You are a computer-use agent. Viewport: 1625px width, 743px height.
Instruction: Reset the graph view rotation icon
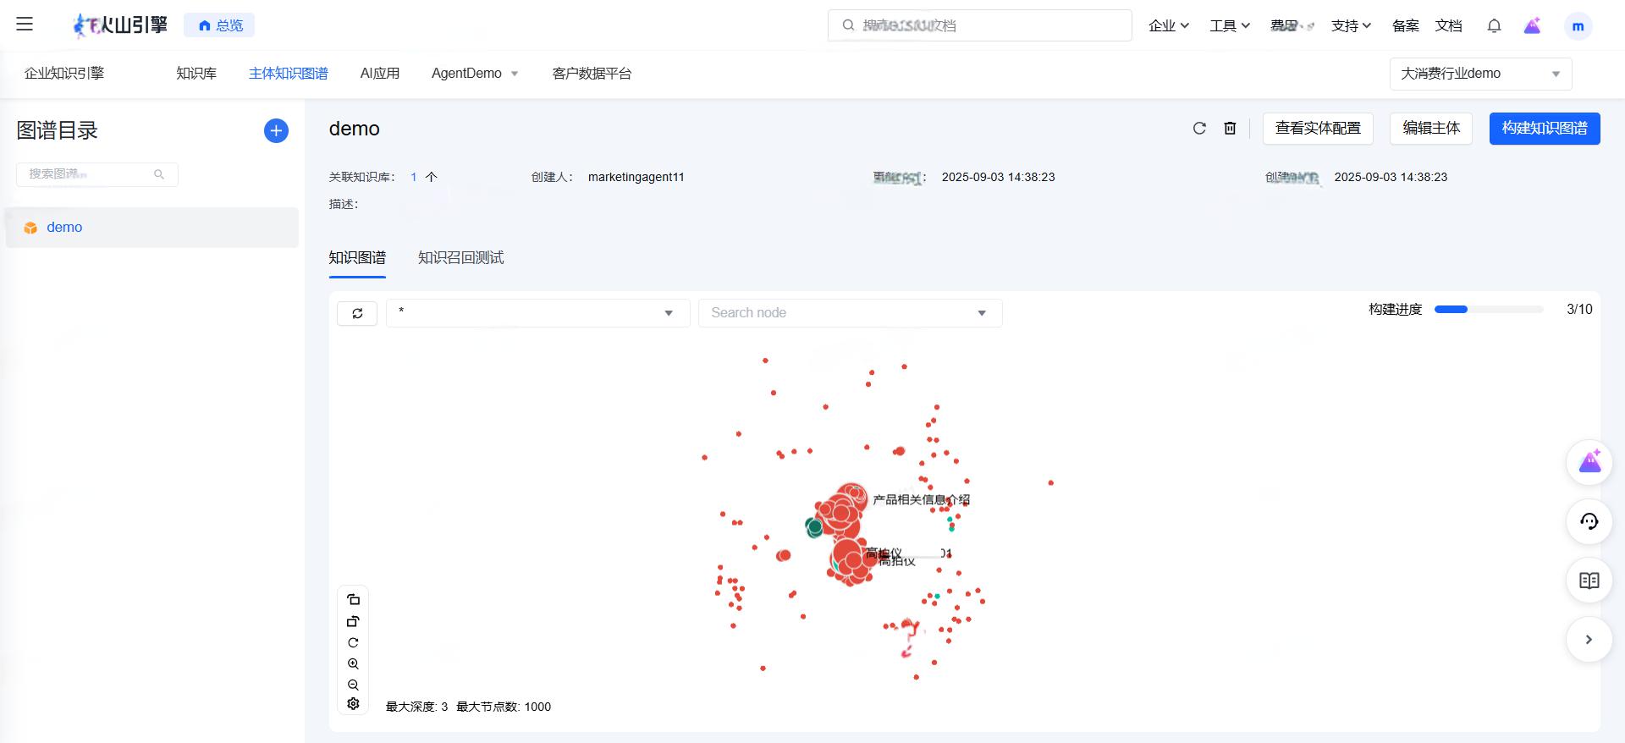click(353, 642)
